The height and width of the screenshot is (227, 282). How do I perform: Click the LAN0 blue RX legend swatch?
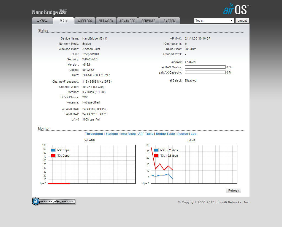pos(156,150)
